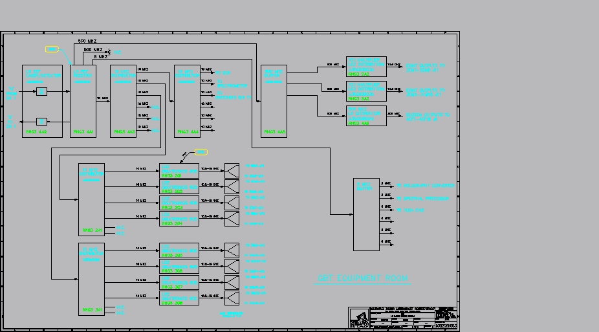
Task: Click the 10 MHz Distributor block RNG3 4A4
Action: coord(187,101)
